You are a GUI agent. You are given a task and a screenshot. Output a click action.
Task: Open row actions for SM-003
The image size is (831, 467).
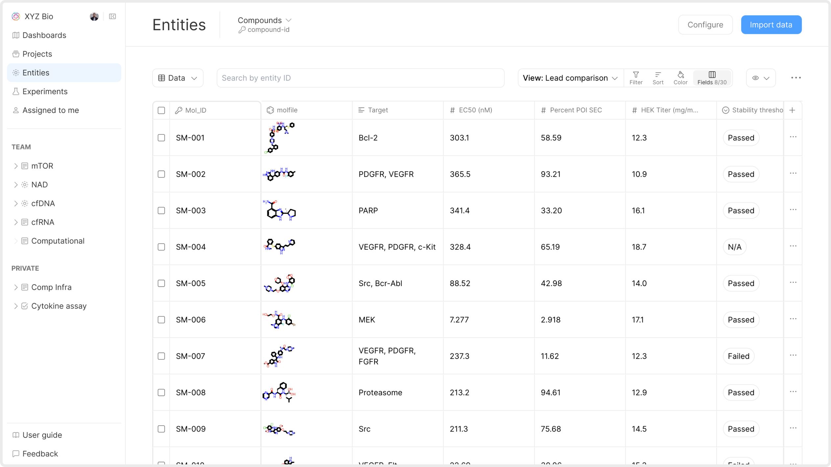(x=793, y=210)
